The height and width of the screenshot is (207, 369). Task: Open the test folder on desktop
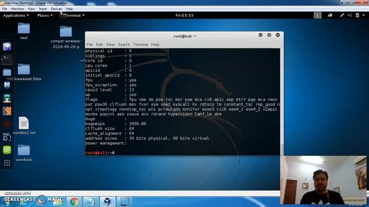point(24,31)
